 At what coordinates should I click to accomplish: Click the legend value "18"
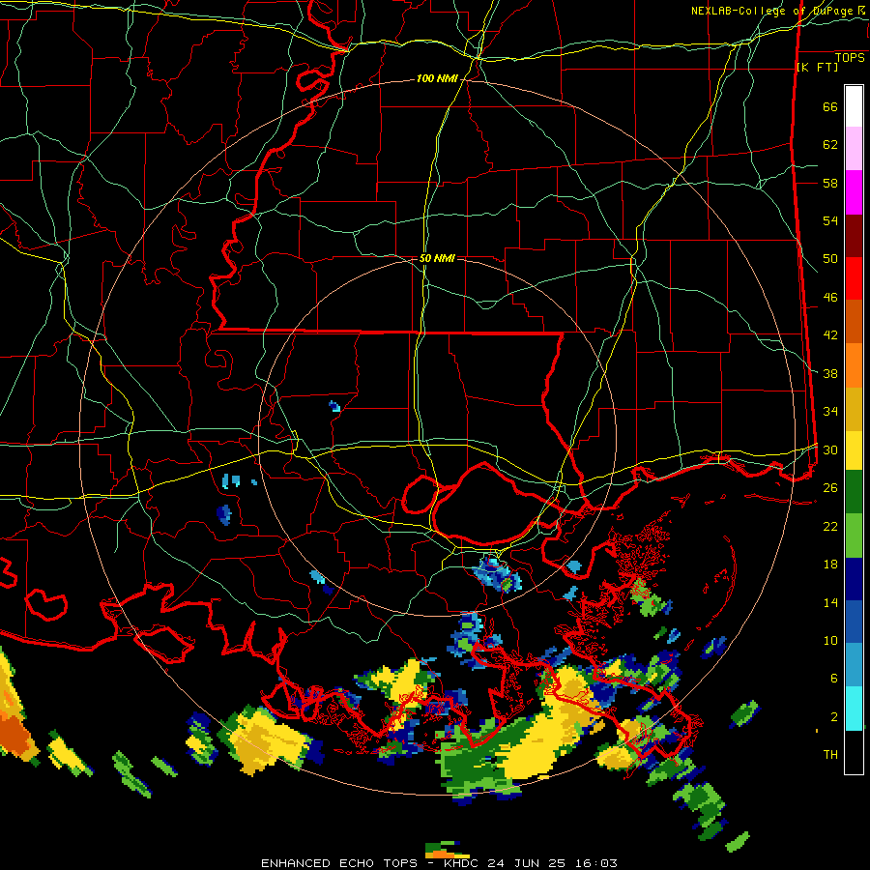pyautogui.click(x=830, y=565)
